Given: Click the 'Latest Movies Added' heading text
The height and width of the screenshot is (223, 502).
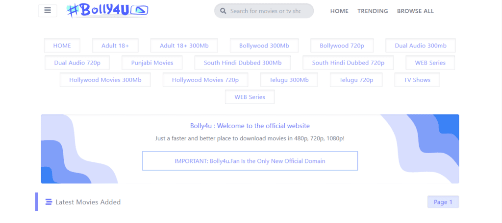Looking at the screenshot, I should pos(88,202).
